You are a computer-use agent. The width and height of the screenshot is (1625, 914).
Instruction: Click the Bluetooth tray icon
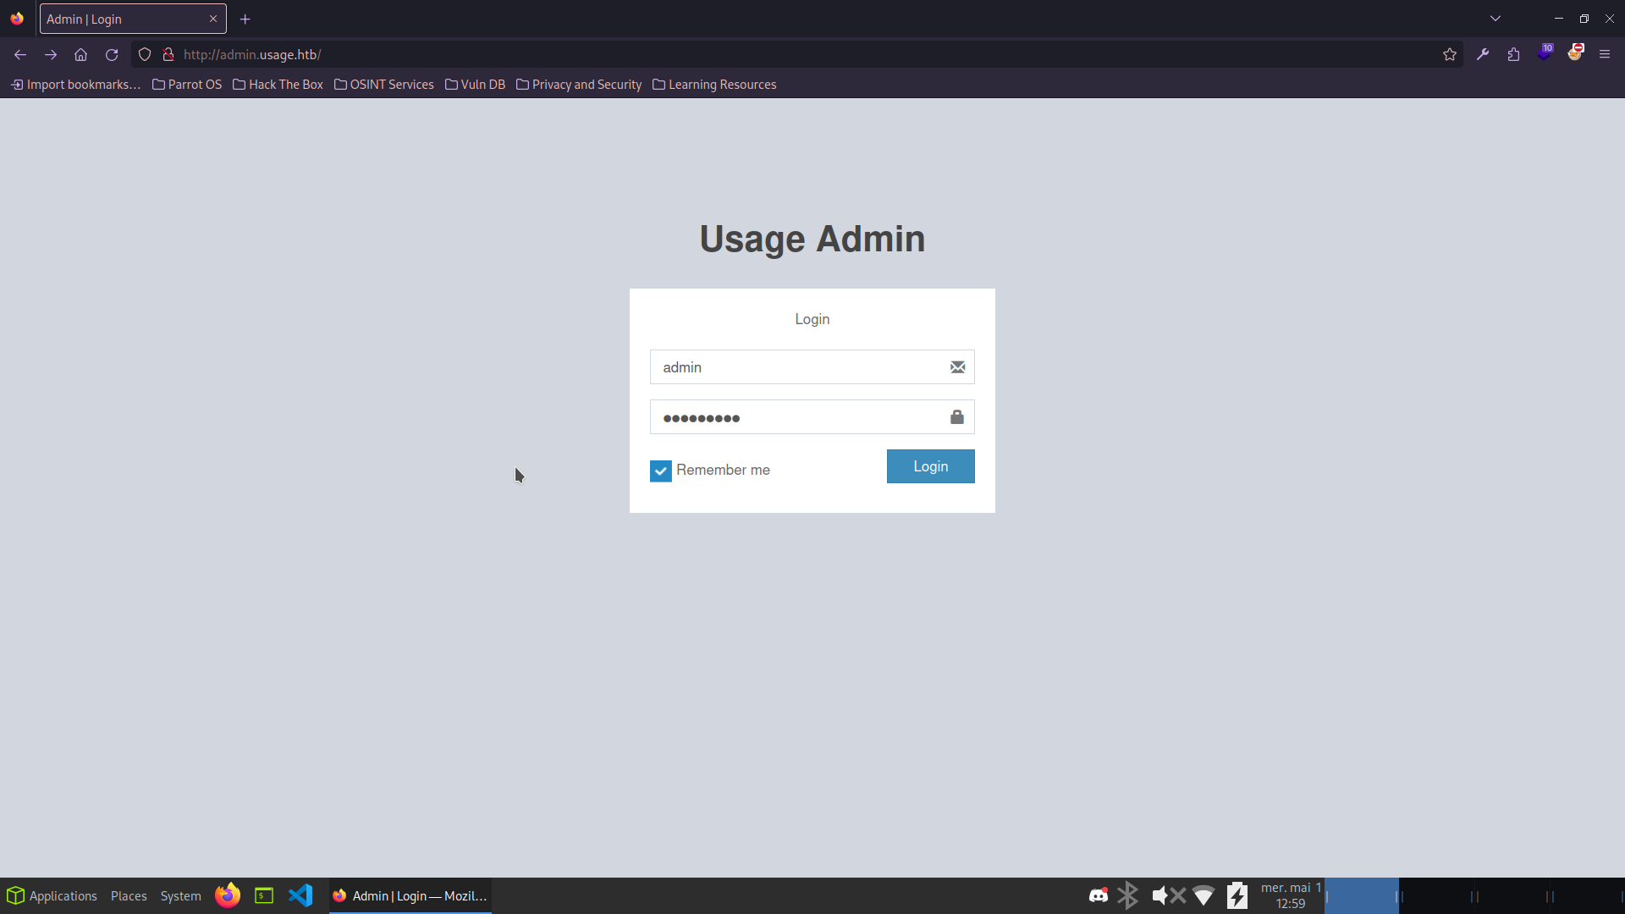tap(1128, 895)
